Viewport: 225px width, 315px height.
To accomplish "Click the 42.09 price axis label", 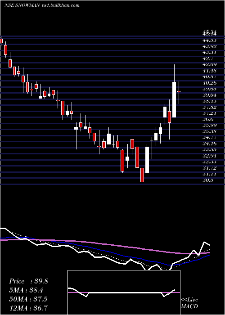I will (x=209, y=64).
